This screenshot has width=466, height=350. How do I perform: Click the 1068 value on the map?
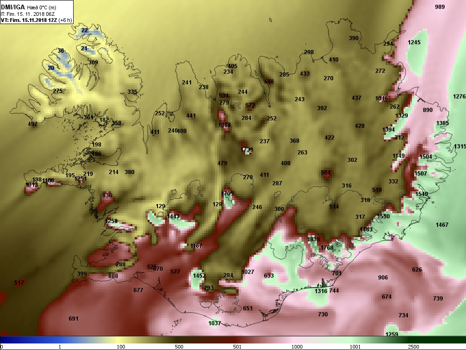click(x=225, y=125)
